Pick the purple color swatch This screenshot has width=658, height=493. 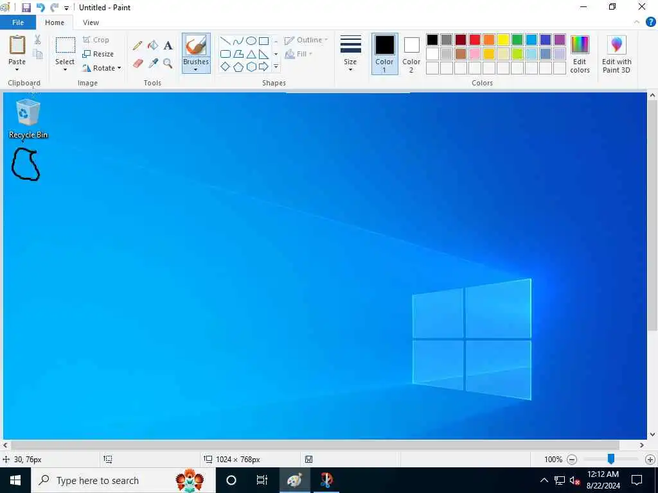click(560, 40)
